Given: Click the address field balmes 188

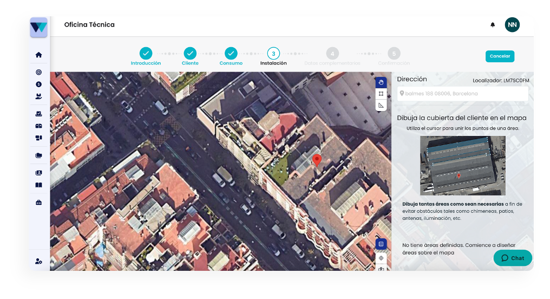Looking at the screenshot, I should [463, 94].
